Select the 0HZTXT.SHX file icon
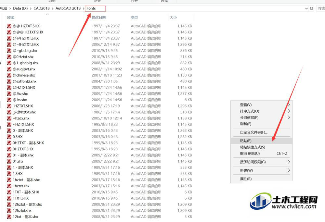Viewport: 325px width, 222px height. pos(9,149)
